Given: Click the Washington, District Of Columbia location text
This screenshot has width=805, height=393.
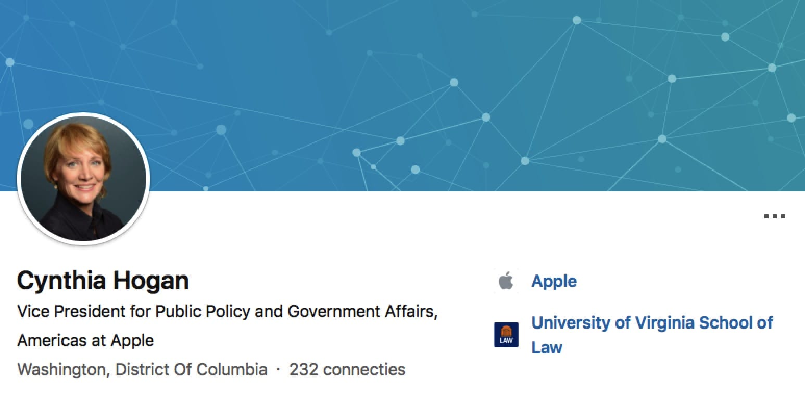Looking at the screenshot, I should point(142,370).
